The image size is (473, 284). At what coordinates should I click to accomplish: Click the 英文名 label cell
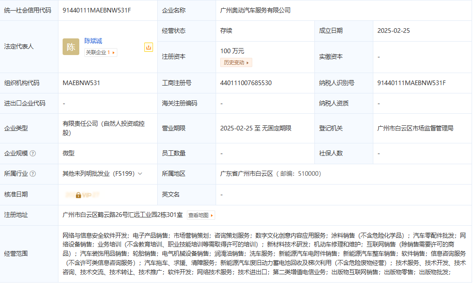click(x=187, y=195)
